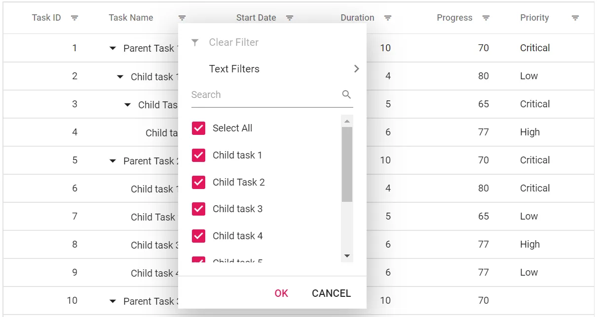Click the filter icon on Priority column
Image resolution: width=597 pixels, height=317 pixels.
[575, 18]
